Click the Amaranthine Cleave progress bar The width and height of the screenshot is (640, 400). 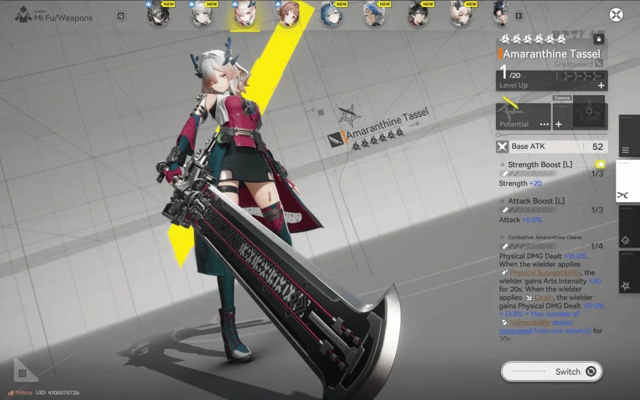[x=528, y=246]
